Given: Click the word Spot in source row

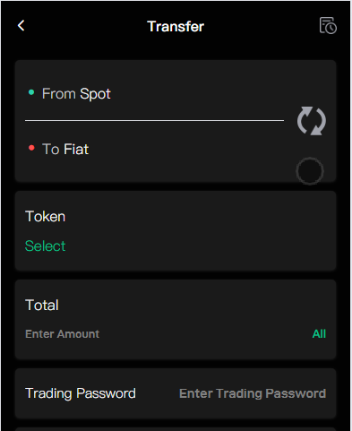Looking at the screenshot, I should 96,94.
